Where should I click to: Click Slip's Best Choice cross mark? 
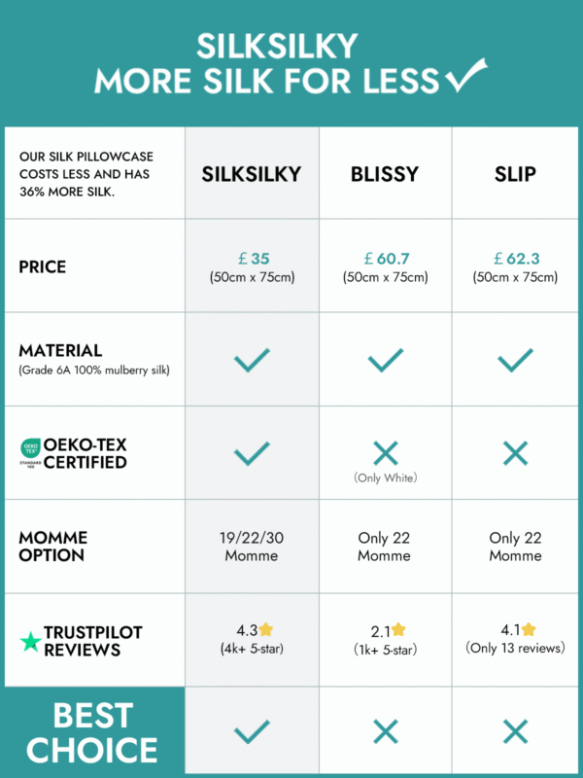pos(515,732)
